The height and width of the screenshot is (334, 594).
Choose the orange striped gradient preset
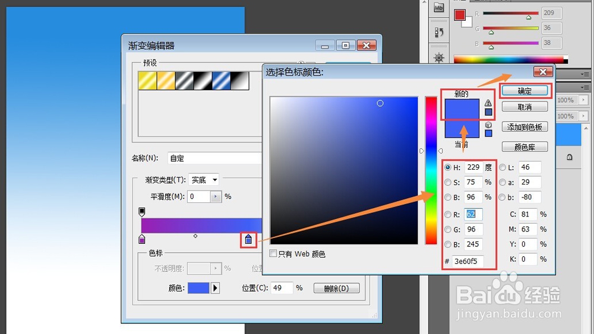tap(166, 81)
